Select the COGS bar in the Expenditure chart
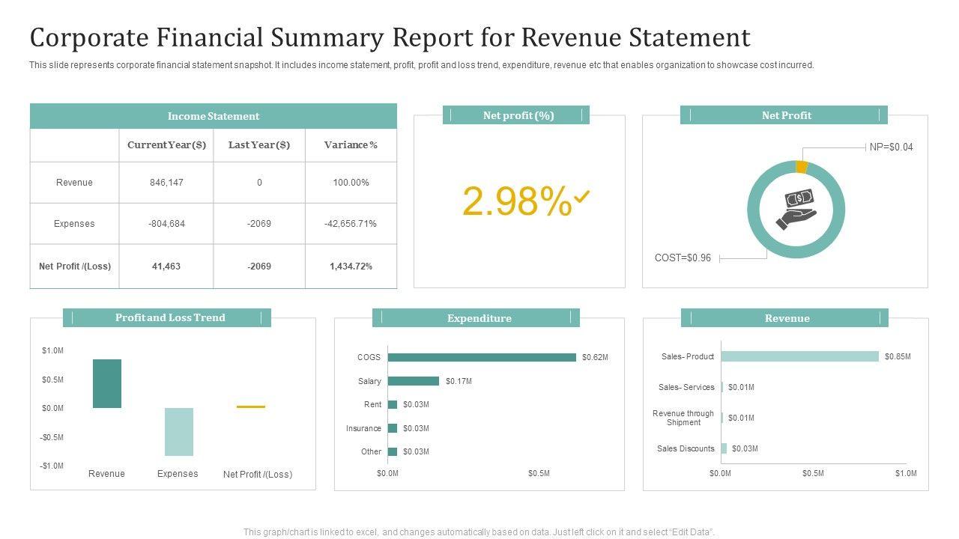 (482, 357)
